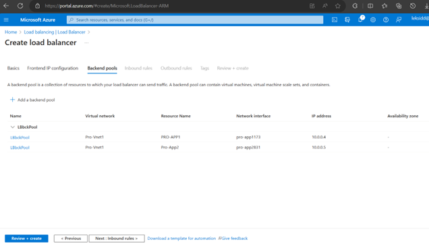Screen dimensions: 429x248
Task: Add page to favorites star icon
Action: [x=338, y=6]
